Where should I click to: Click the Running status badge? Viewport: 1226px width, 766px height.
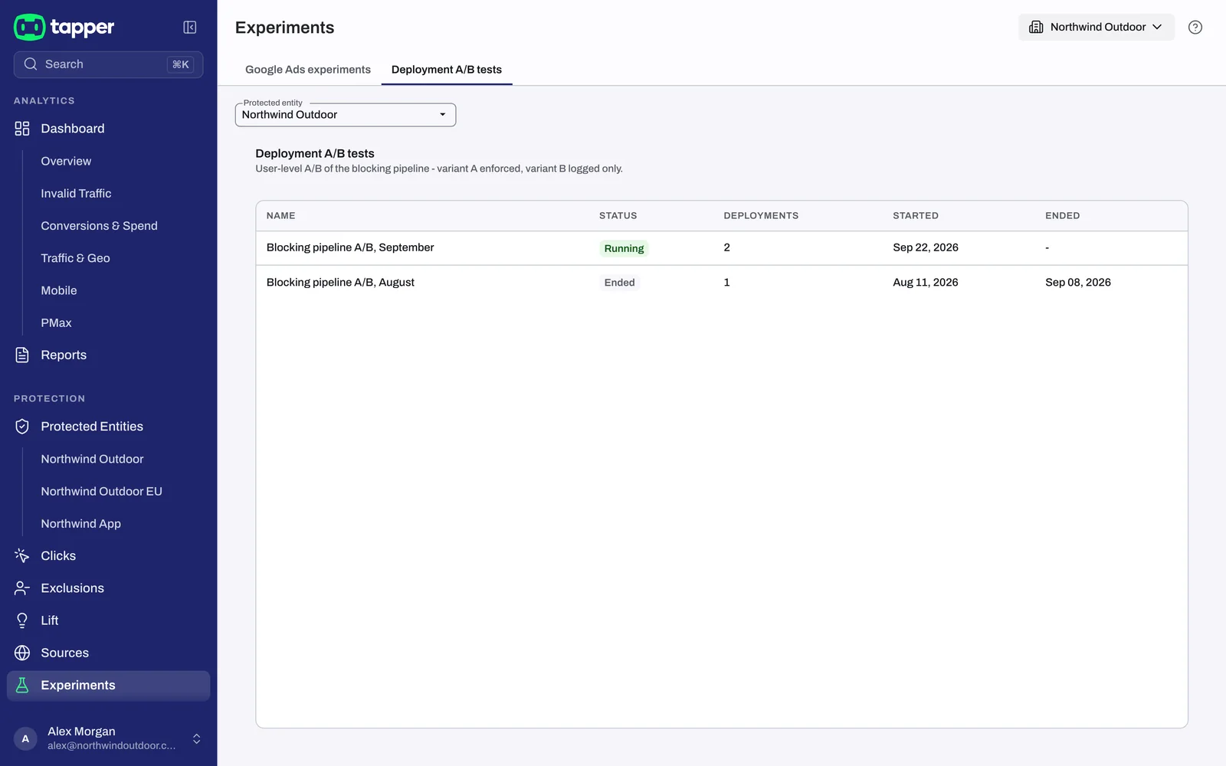coord(624,248)
